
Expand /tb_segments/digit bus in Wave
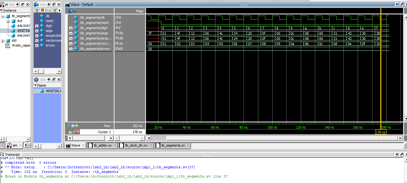click(x=71, y=28)
